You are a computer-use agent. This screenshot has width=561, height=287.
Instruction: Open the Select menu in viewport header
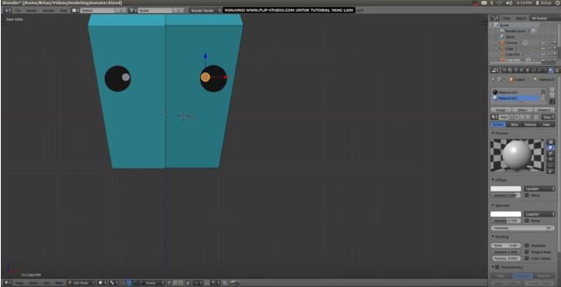coord(33,283)
